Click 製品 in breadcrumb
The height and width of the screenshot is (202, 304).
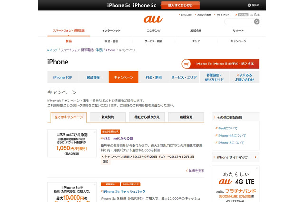[99, 50]
